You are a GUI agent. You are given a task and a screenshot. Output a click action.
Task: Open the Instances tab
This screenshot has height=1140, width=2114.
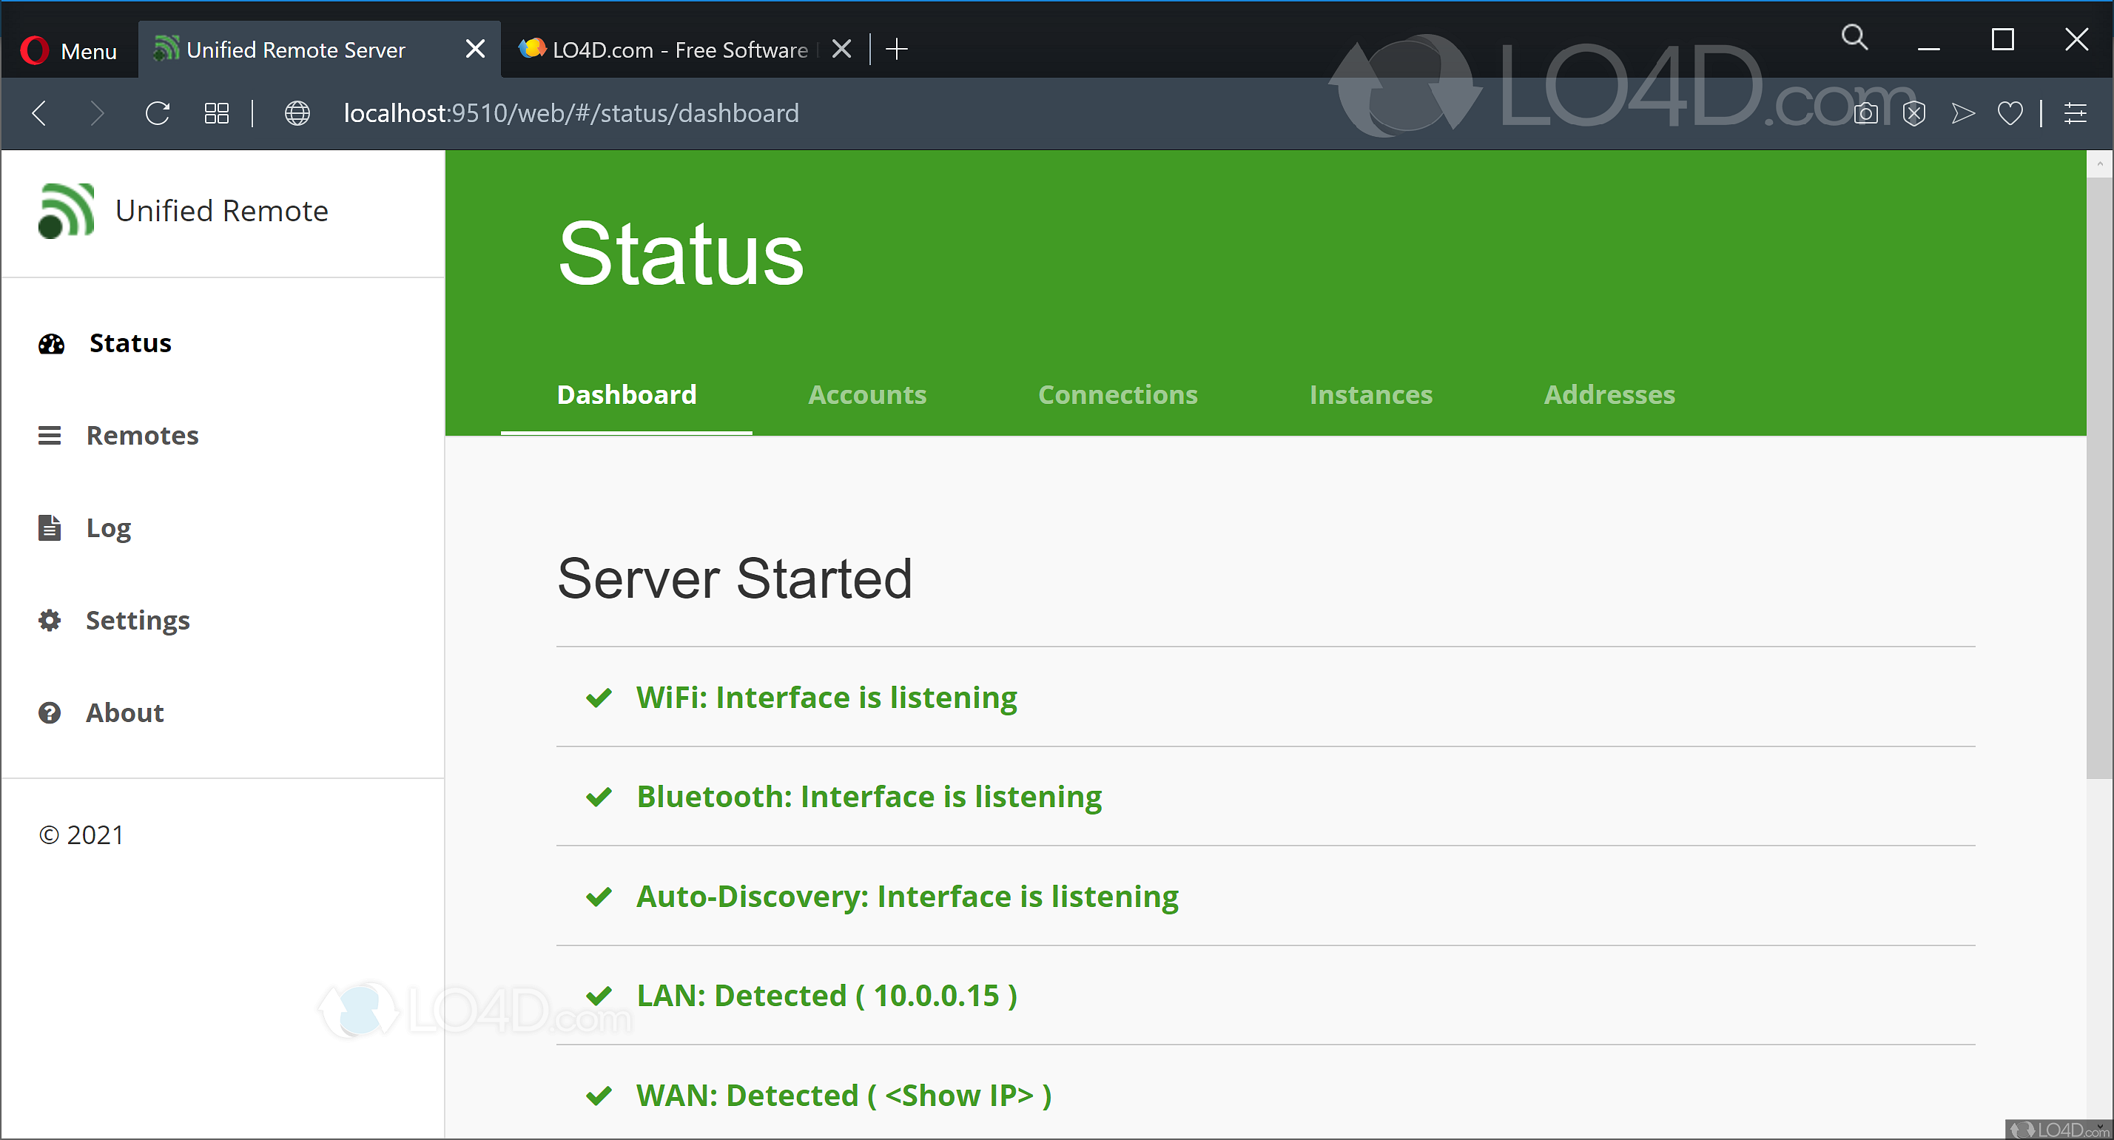(1371, 395)
